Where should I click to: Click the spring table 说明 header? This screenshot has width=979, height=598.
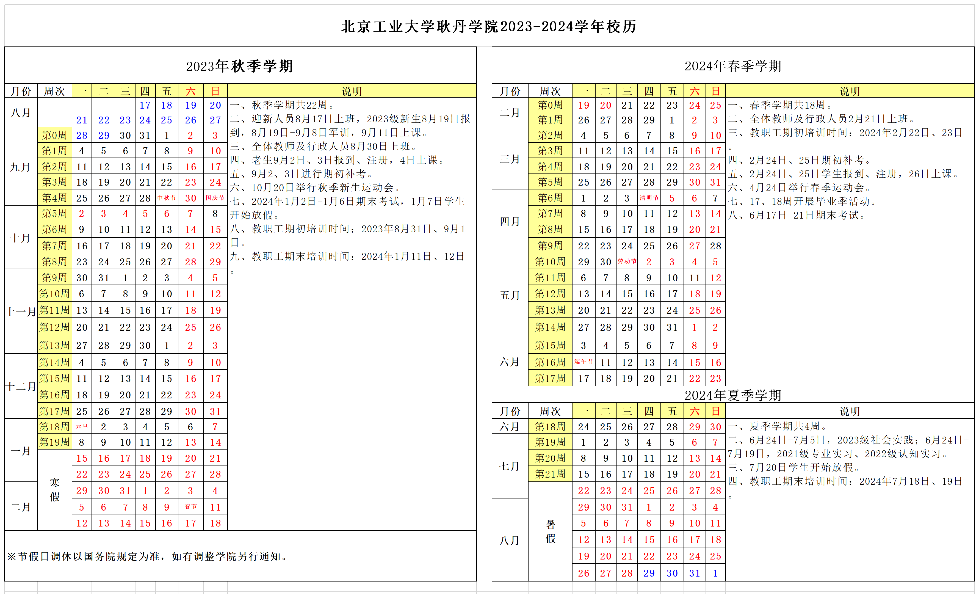click(850, 91)
